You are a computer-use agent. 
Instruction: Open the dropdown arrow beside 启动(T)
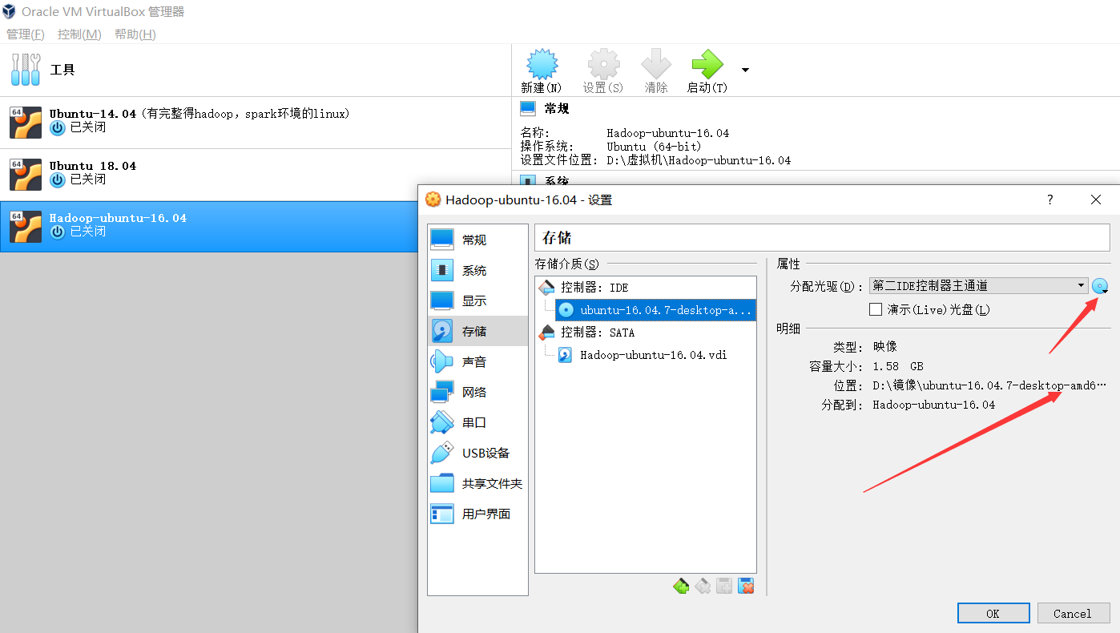[x=745, y=70]
